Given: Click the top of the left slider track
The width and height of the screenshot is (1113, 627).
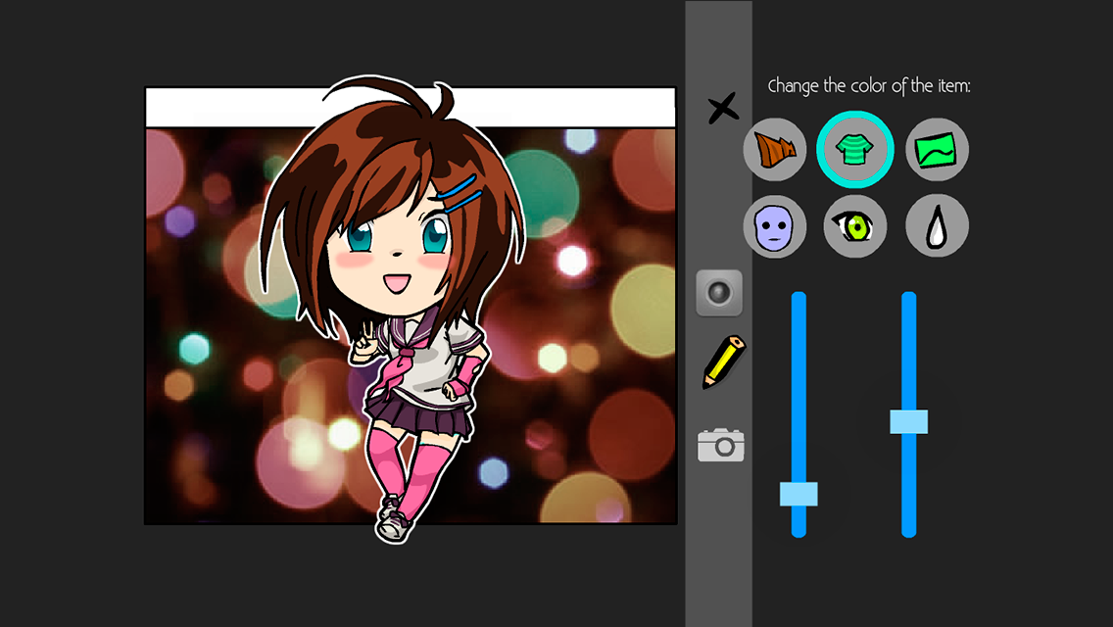Looking at the screenshot, I should coord(798,298).
